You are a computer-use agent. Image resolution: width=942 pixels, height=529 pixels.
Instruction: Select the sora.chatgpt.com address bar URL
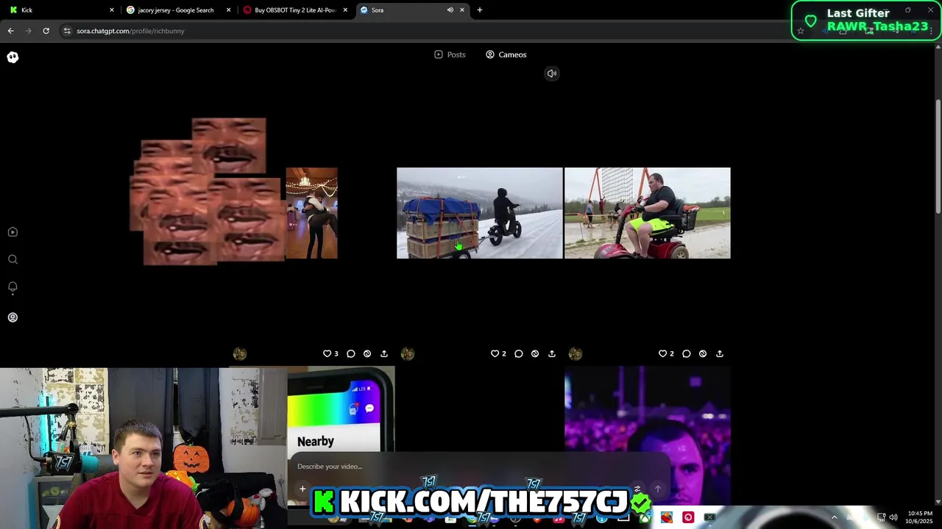[131, 31]
